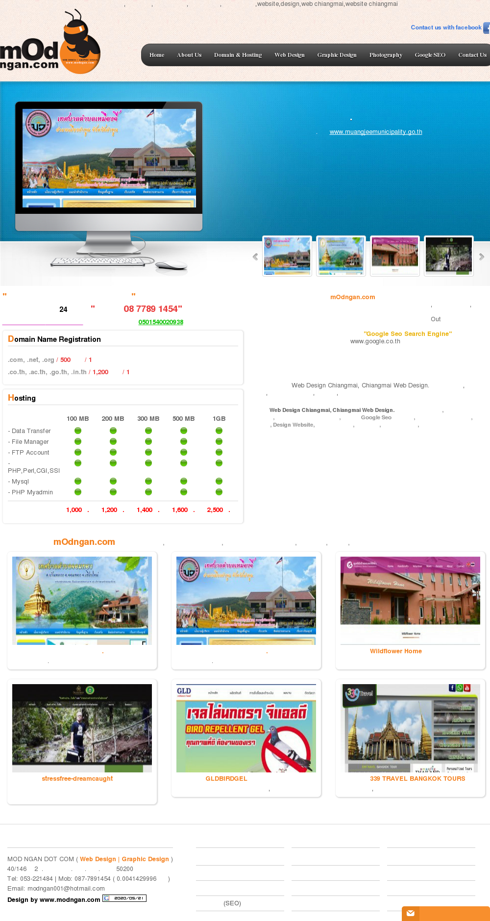Select Web Design in the navigation bar
490x921 pixels.
290,55
